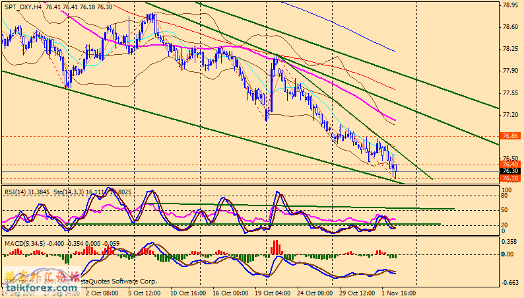Select the red 76.18 price level label
This screenshot has width=524, height=298.
click(510, 178)
